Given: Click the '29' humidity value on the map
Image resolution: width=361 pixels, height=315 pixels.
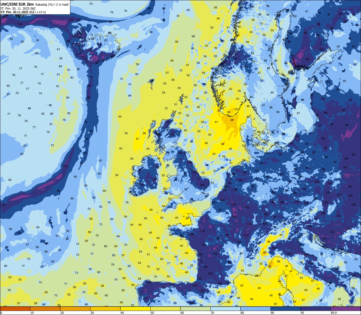Looking at the screenshot, I should (x=232, y=120).
